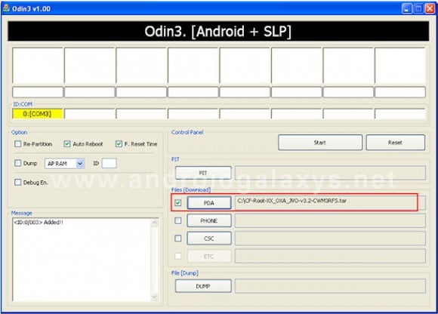Image resolution: width=438 pixels, height=314 pixels.
Task: Enable the Dump checkbox
Action: [x=17, y=163]
